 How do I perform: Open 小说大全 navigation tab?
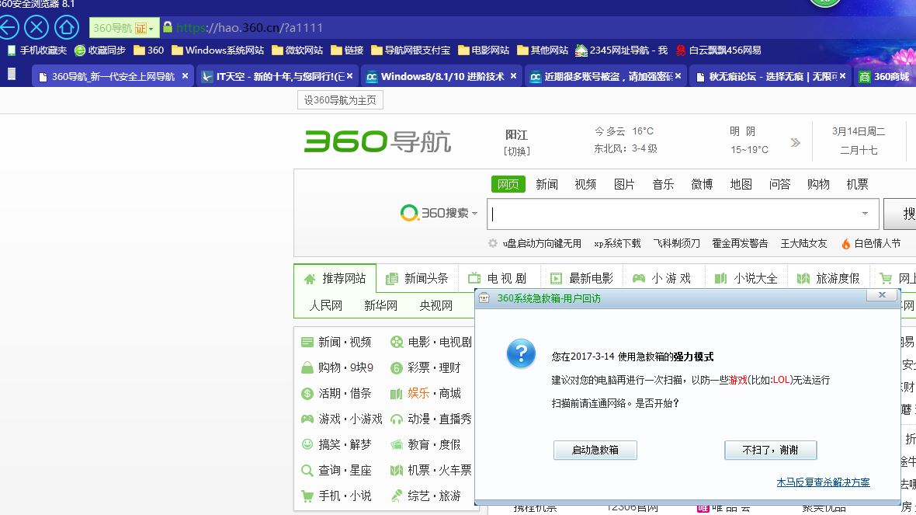[x=746, y=278]
